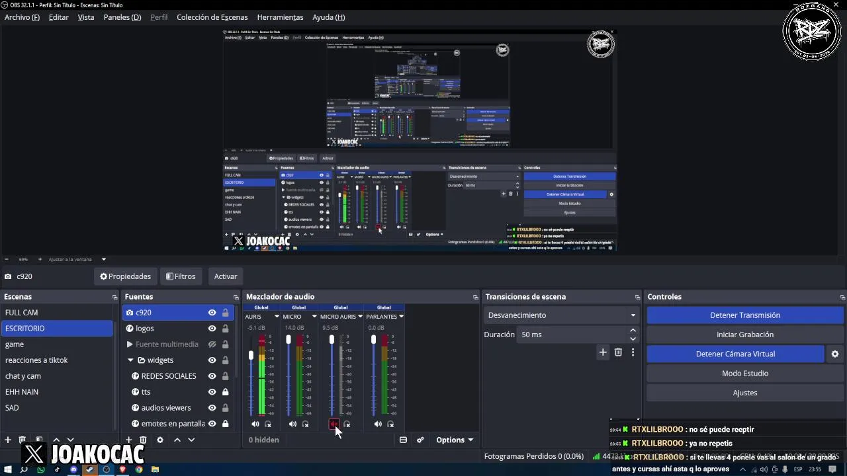Move selected scene down arrow
Image resolution: width=847 pixels, height=476 pixels.
point(70,440)
